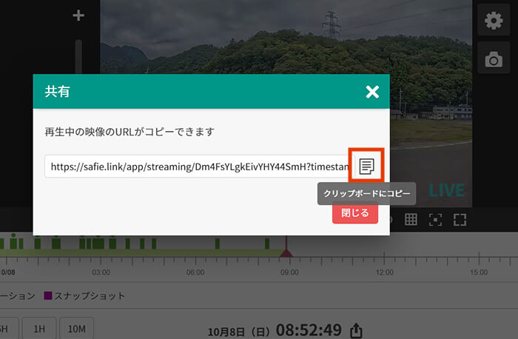The height and width of the screenshot is (339, 518).
Task: Jump to 12:00 on the timeline
Action: point(384,272)
